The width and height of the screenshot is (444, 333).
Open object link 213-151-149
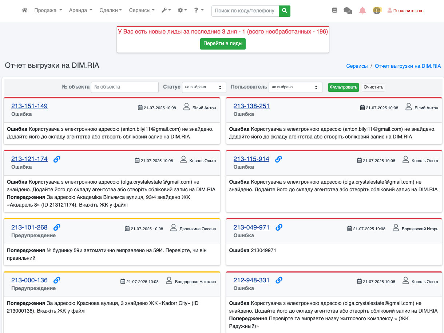(x=29, y=106)
